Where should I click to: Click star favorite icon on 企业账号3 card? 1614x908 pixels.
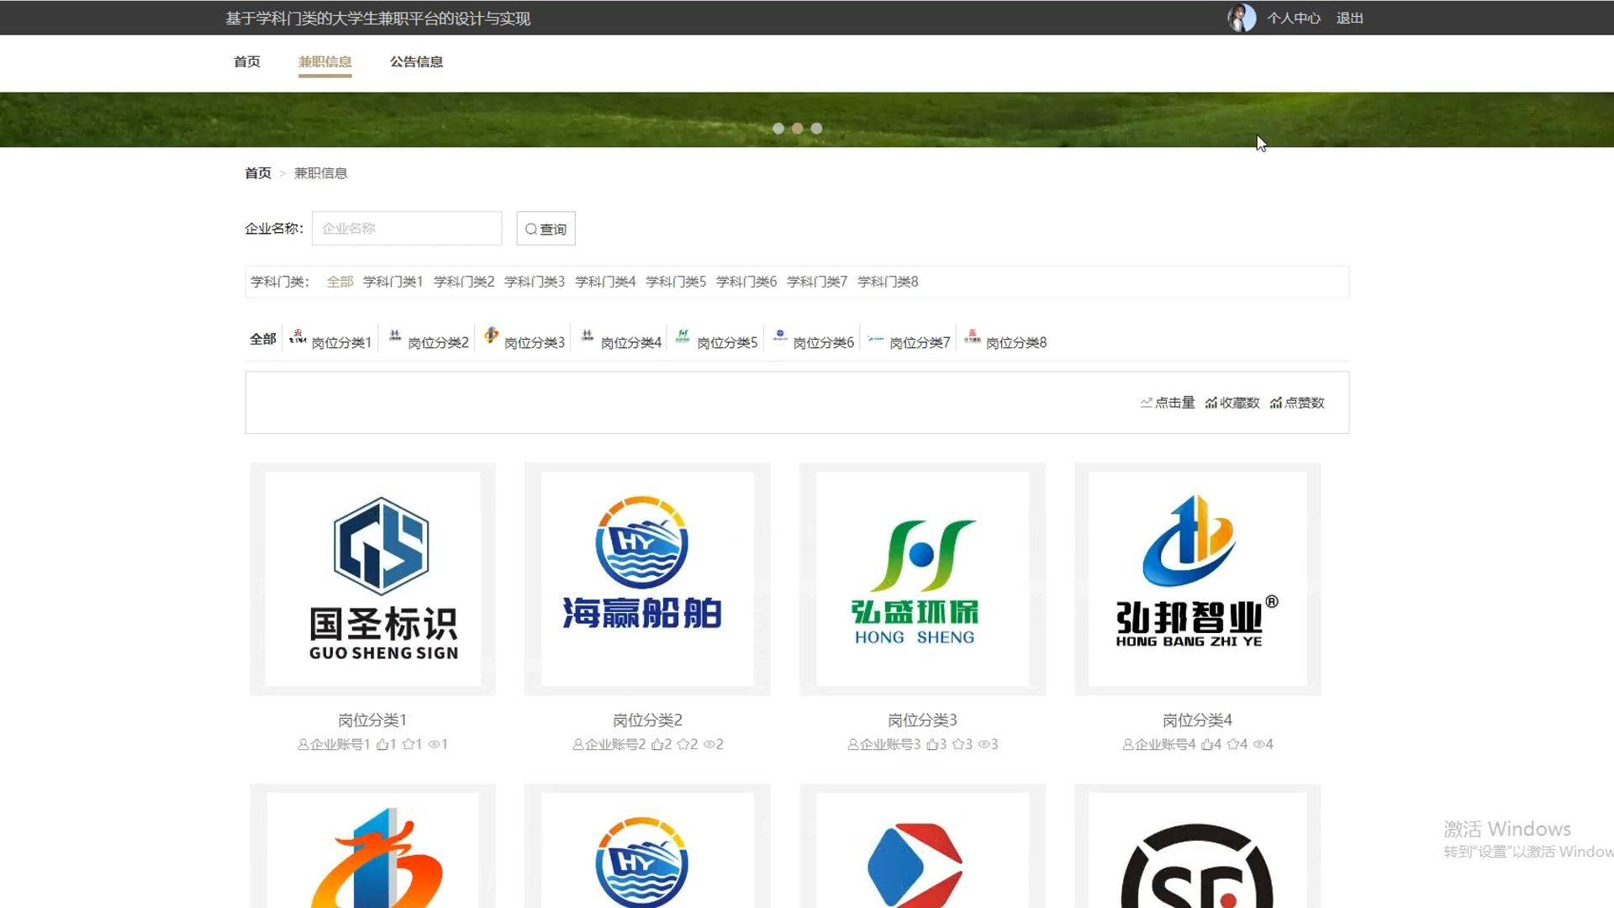(x=957, y=744)
